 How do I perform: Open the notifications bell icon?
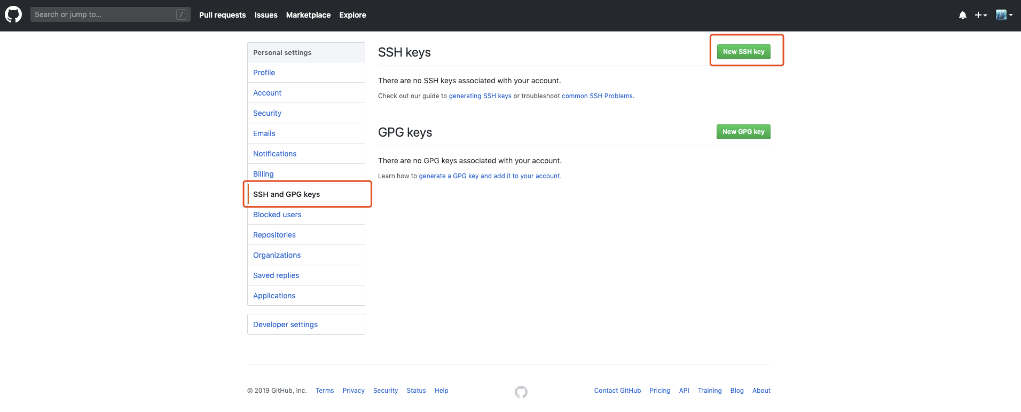click(x=962, y=15)
